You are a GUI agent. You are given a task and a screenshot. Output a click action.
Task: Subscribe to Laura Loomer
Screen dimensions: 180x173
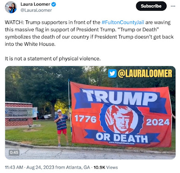(x=151, y=6)
